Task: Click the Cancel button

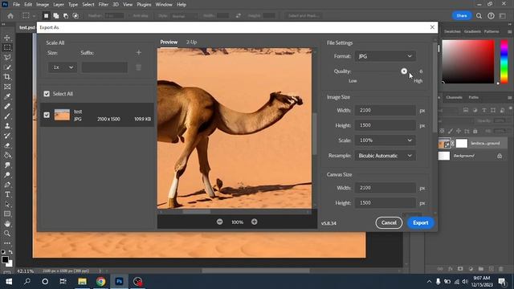Action: coord(389,223)
